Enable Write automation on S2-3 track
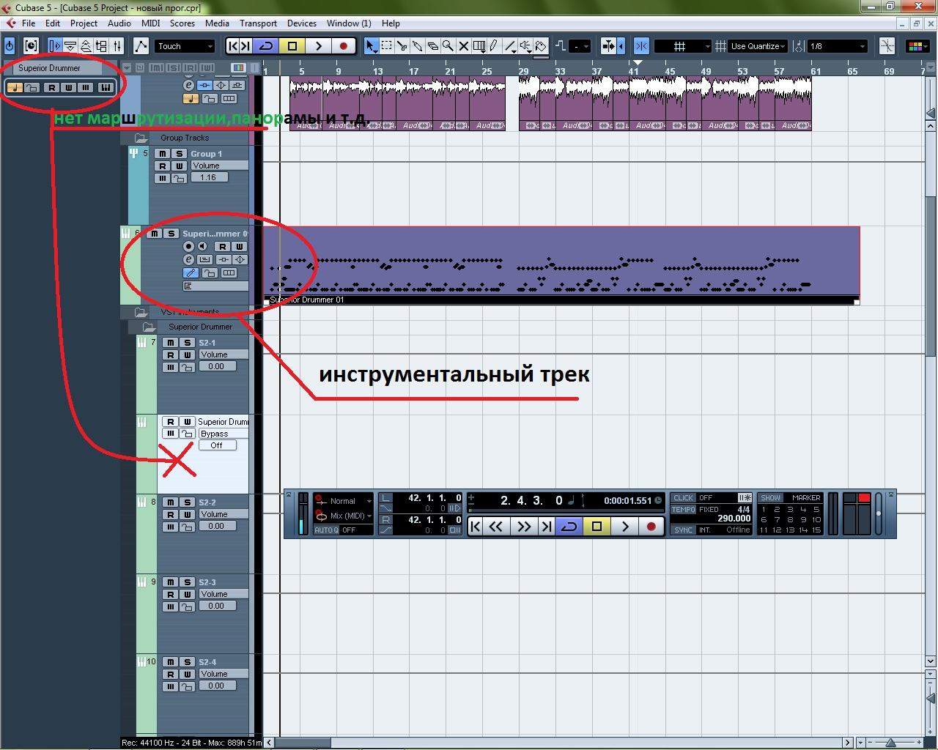The image size is (938, 750). coord(187,594)
